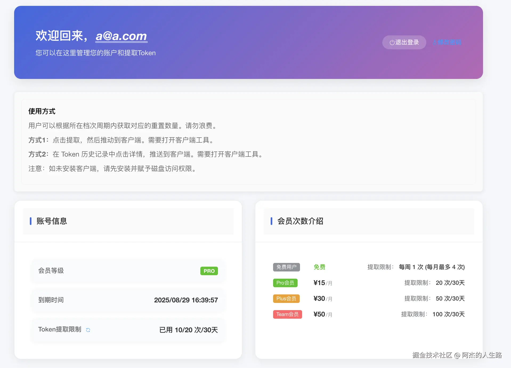The width and height of the screenshot is (511, 368).
Task: Click the 使用方式 heading
Action: coord(42,111)
